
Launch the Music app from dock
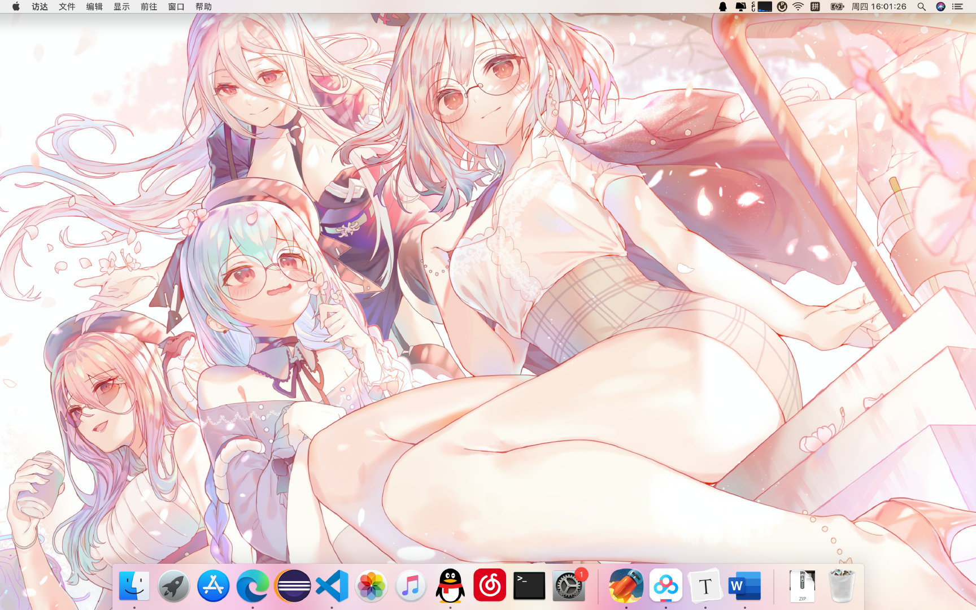[x=411, y=586]
